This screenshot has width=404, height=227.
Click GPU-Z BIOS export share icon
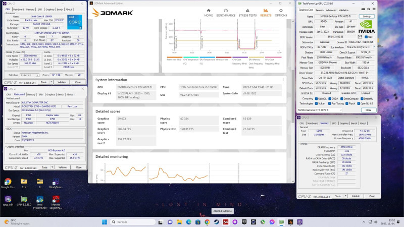pyautogui.click(x=360, y=37)
